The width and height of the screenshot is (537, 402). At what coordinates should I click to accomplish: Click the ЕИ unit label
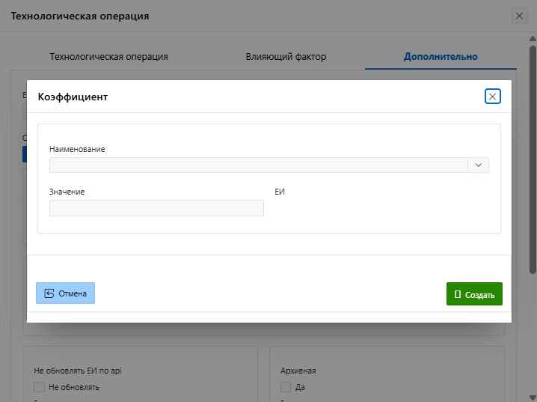pos(280,192)
